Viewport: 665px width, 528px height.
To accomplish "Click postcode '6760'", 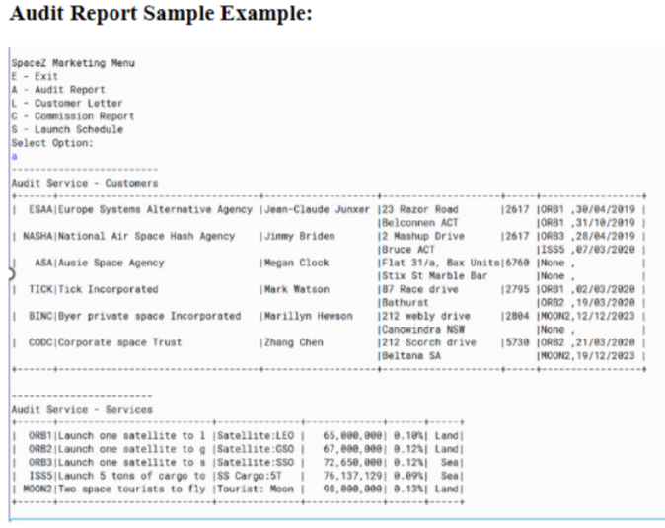I will click(517, 263).
